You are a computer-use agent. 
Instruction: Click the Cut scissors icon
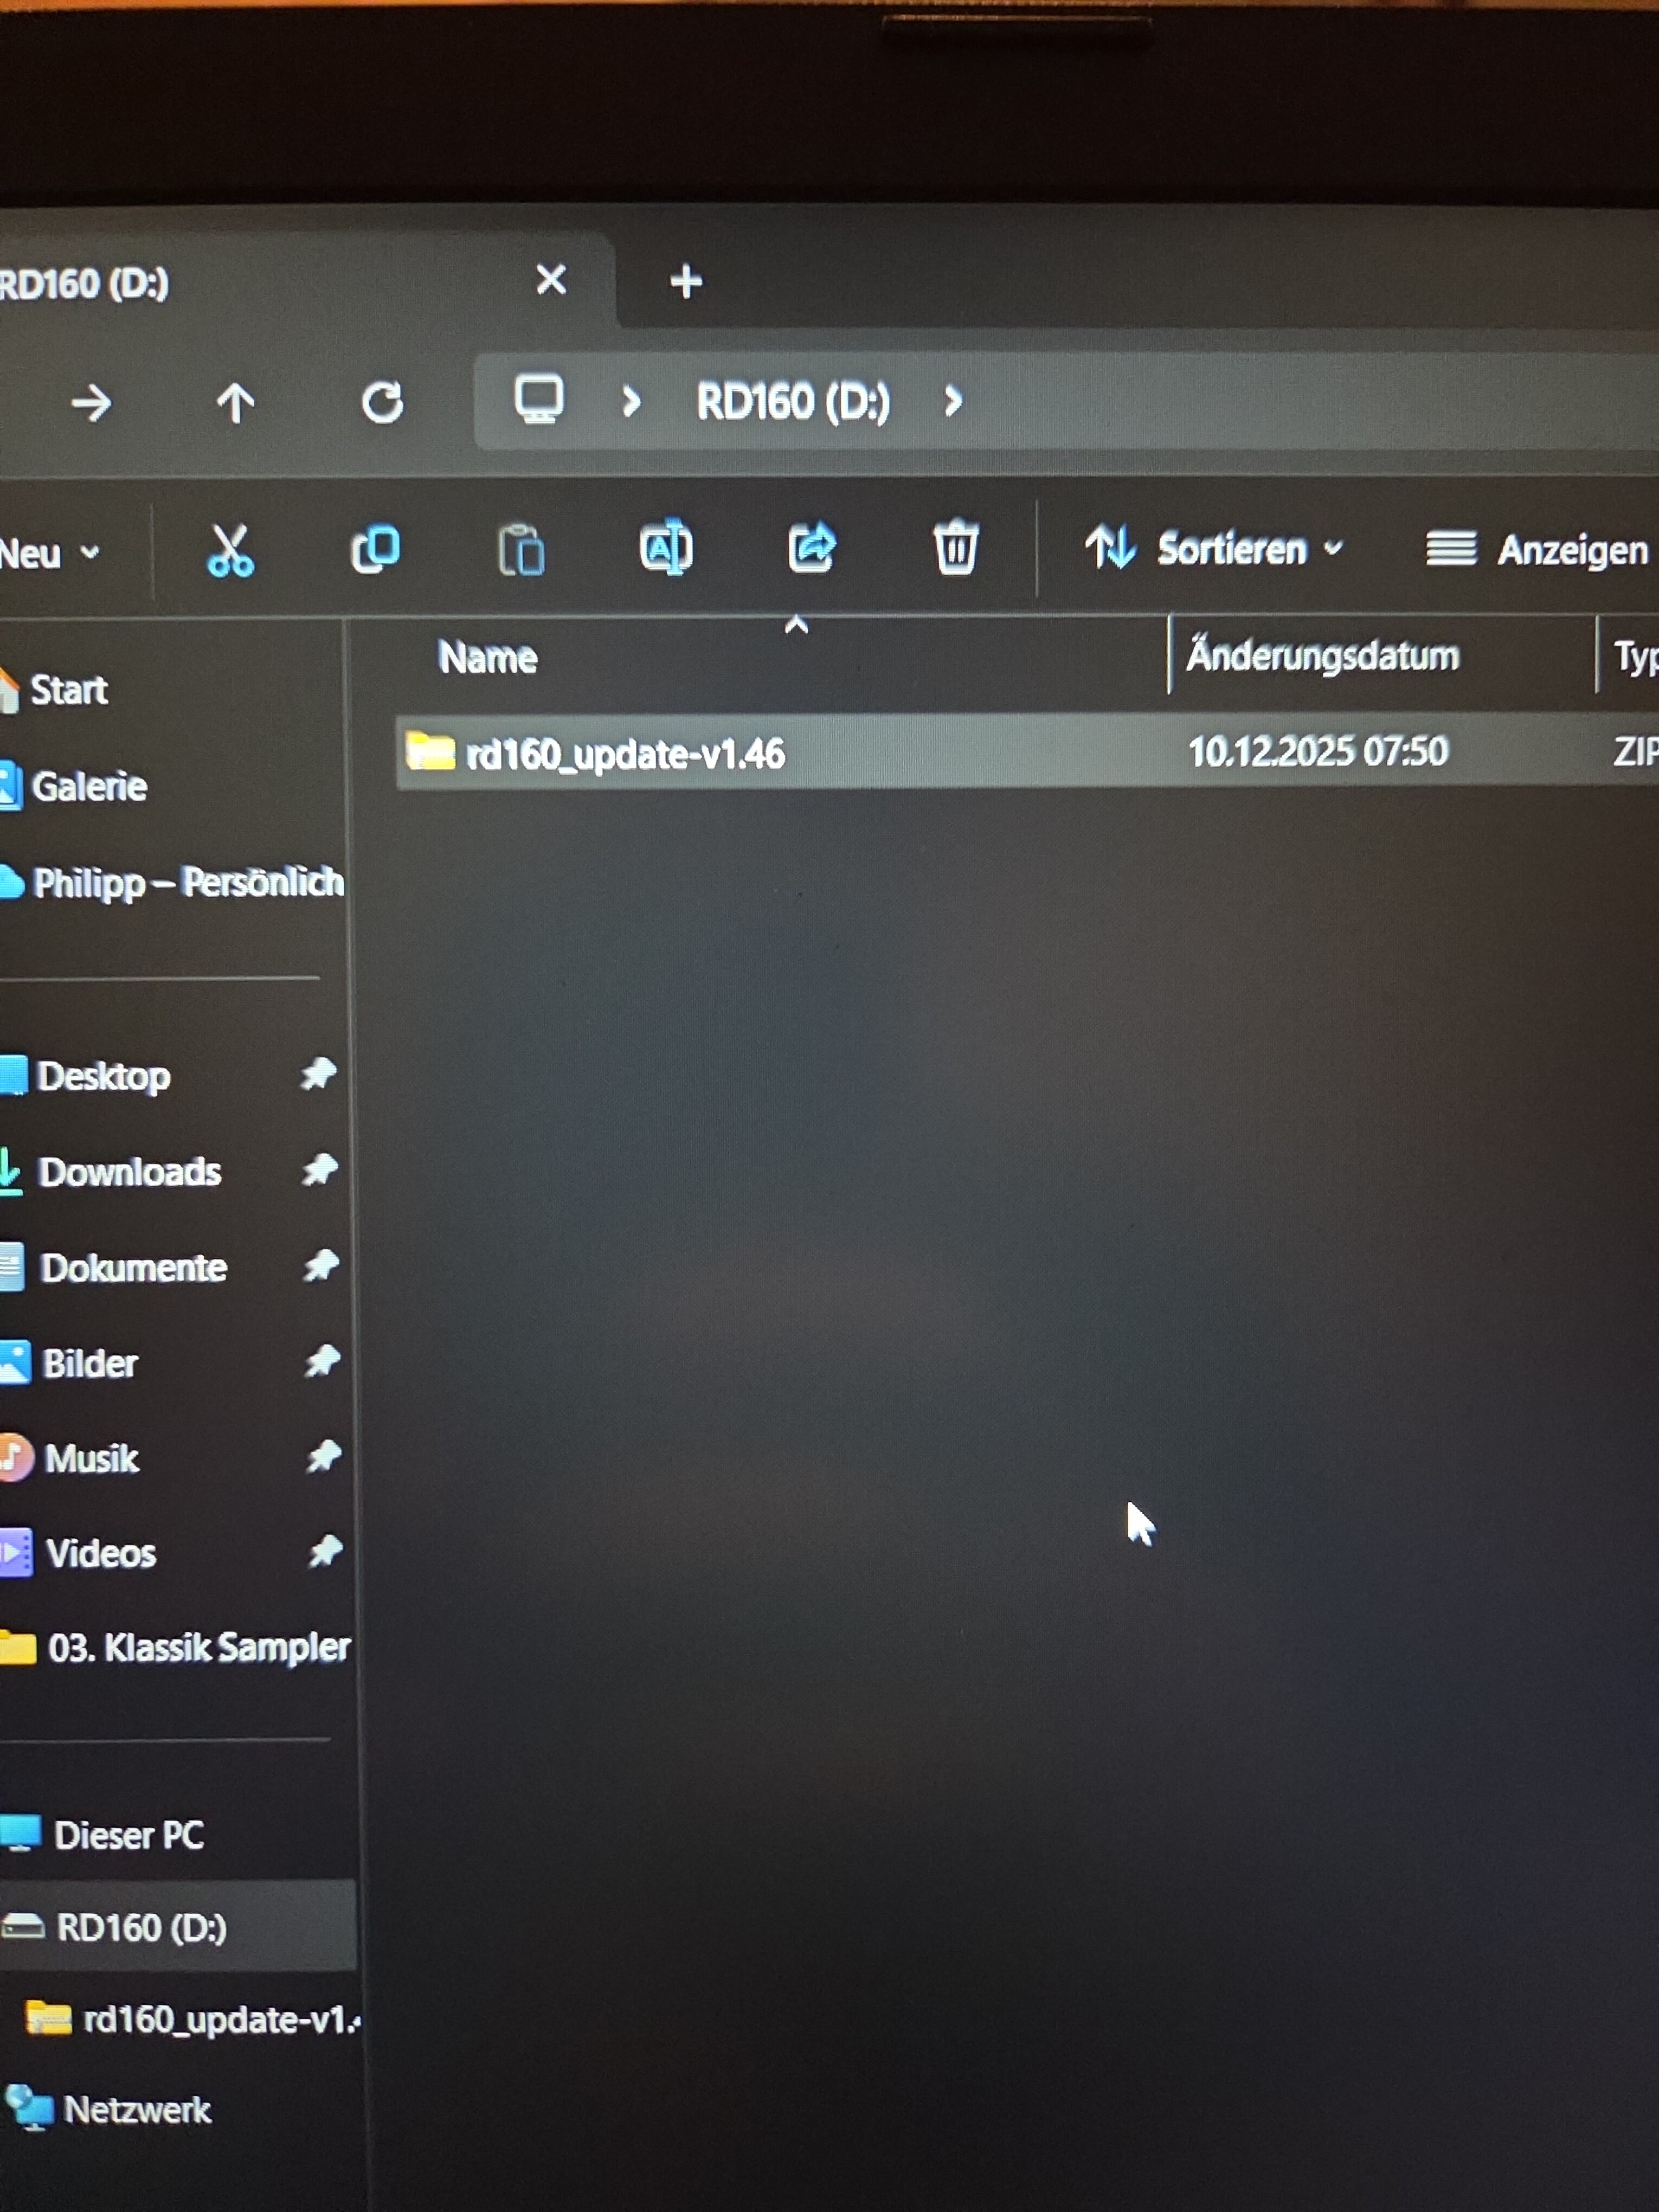click(x=230, y=550)
